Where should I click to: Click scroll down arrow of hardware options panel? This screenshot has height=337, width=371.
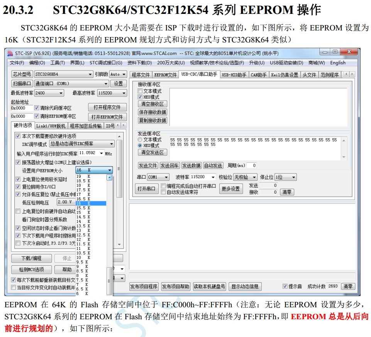120,244
